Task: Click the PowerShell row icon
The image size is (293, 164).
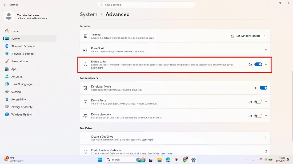Action: click(85, 50)
